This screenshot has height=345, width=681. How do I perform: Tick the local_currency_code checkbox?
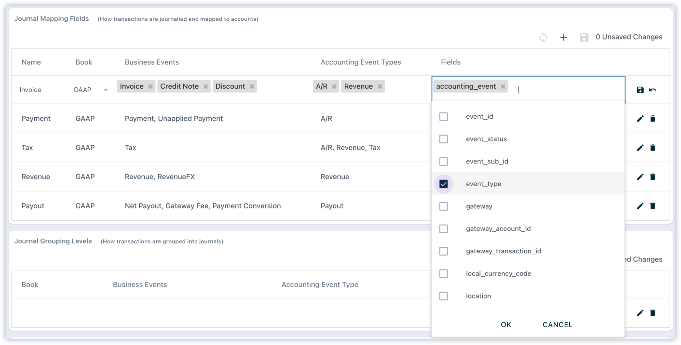[443, 273]
